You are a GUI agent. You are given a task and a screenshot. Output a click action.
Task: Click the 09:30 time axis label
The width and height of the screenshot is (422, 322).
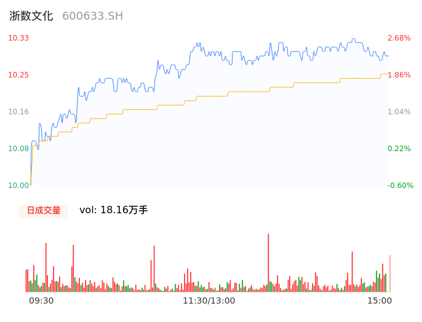[x=41, y=300]
